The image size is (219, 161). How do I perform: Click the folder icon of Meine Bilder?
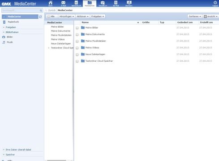[83, 28]
